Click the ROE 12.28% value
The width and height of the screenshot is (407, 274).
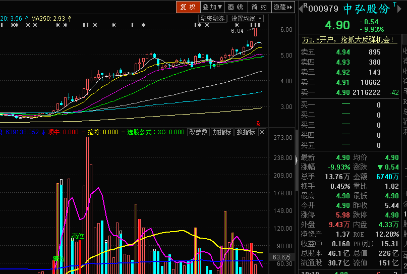point(387,234)
